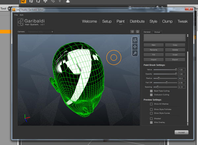Click the empty paint map list box
The height and width of the screenshot is (145, 198).
tap(164, 38)
